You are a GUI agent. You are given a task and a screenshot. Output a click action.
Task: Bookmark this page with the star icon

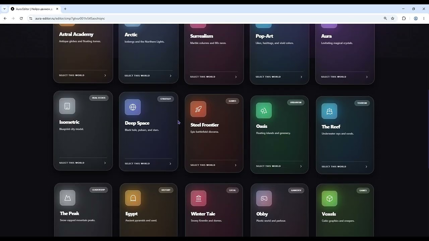[x=392, y=18]
